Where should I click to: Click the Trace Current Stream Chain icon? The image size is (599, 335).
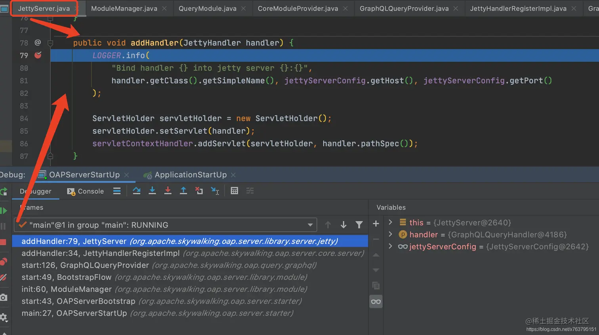coord(250,191)
